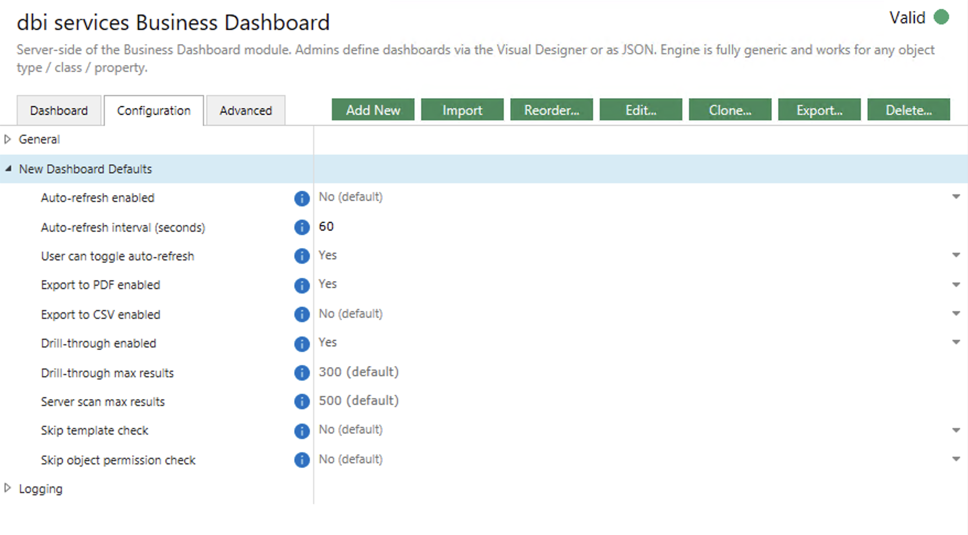Viewport: 968px width, 535px height.
Task: Open the Export to PDF enabled dropdown
Action: (x=956, y=285)
